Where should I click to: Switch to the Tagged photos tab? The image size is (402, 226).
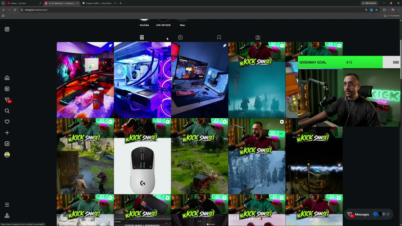258,38
